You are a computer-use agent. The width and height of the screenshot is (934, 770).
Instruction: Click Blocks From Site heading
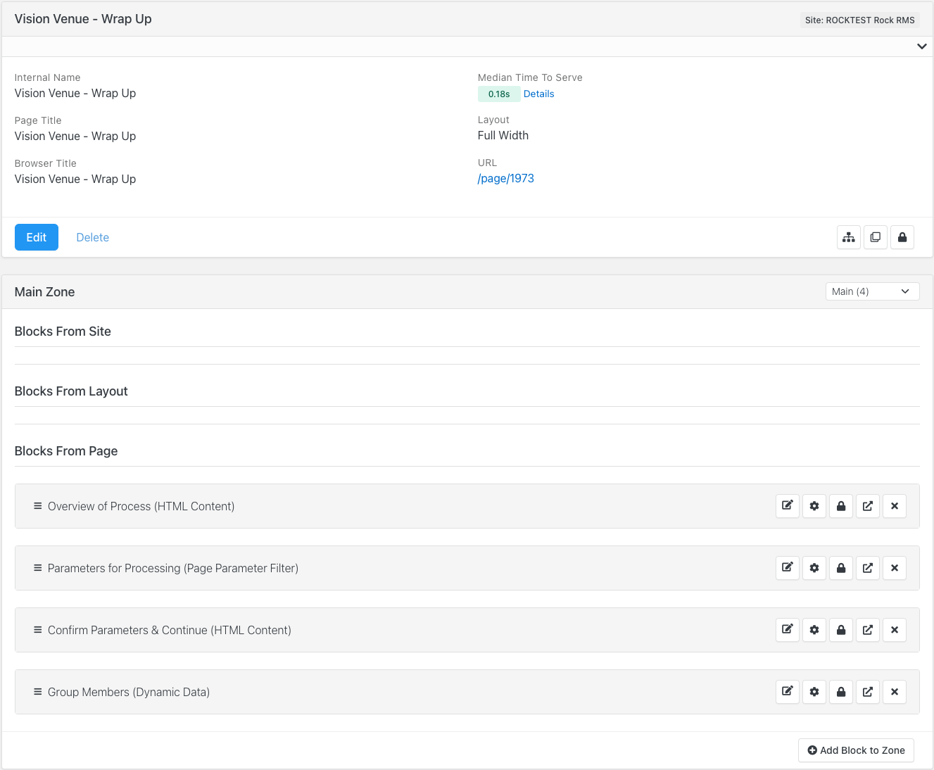(63, 332)
